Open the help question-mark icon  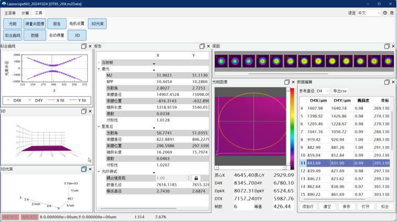tap(385, 13)
